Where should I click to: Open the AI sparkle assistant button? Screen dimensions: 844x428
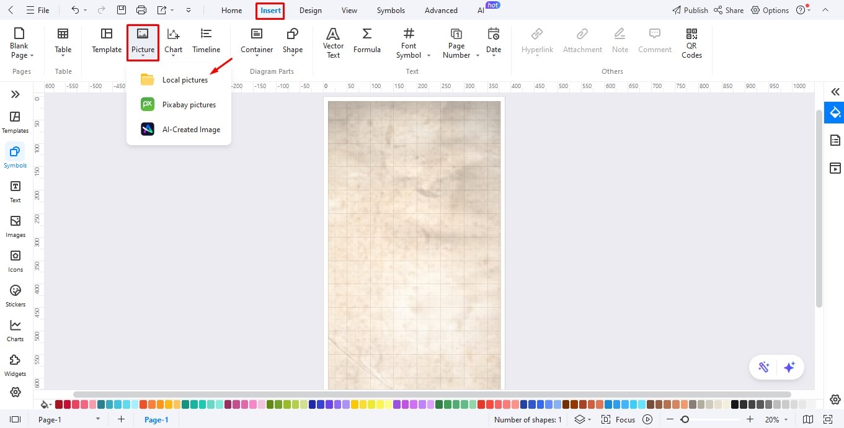[x=789, y=367]
